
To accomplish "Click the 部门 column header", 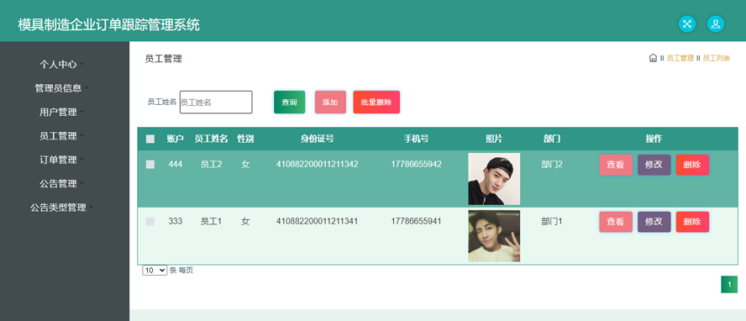I will tap(552, 139).
